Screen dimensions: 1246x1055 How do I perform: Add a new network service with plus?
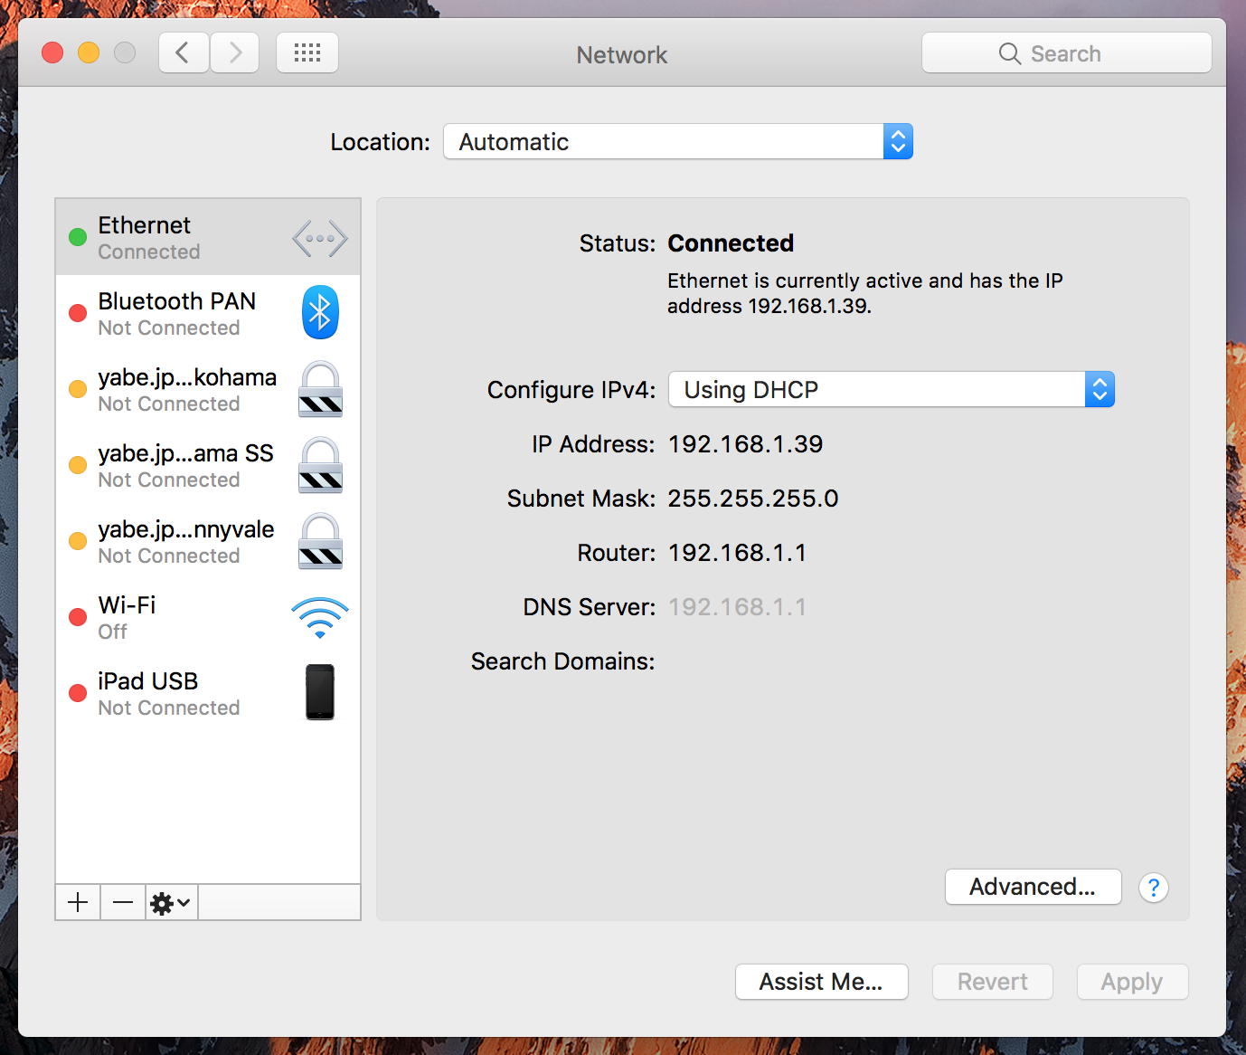click(78, 902)
